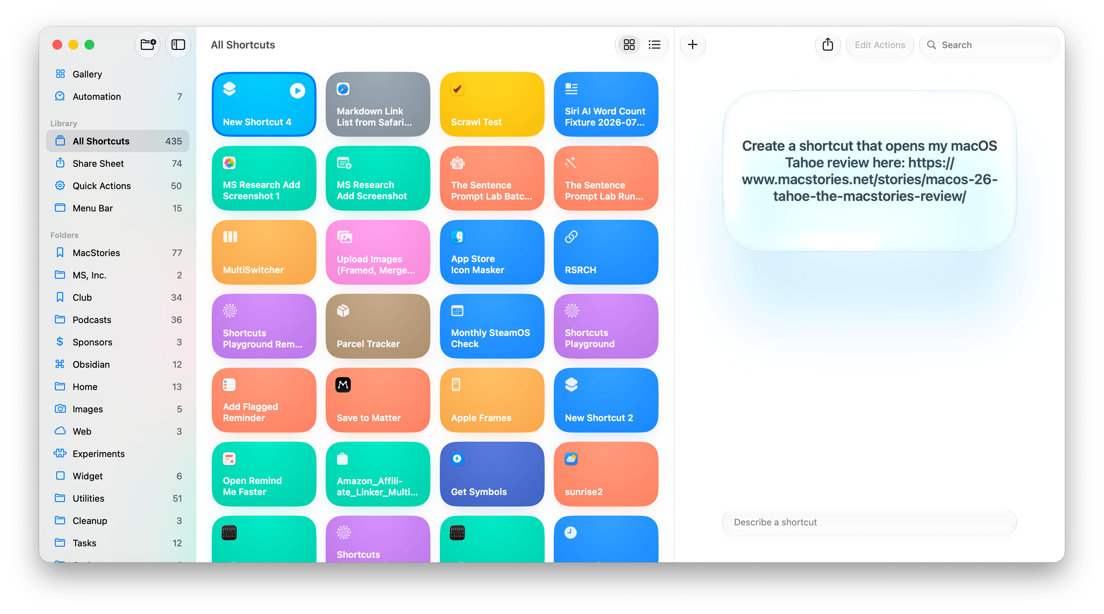Click the Matter icon on Save to Matter

[x=343, y=385]
